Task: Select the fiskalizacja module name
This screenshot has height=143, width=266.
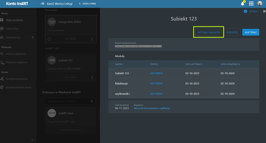Action: click(x=121, y=83)
